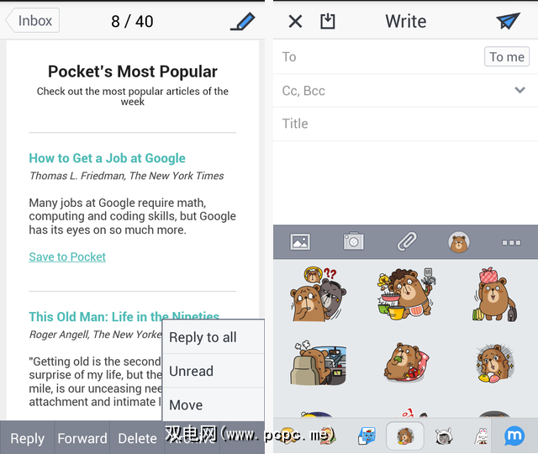Switch to the gray cat with bunny hat pack
Screen dimensions: 538x454
tap(444, 436)
